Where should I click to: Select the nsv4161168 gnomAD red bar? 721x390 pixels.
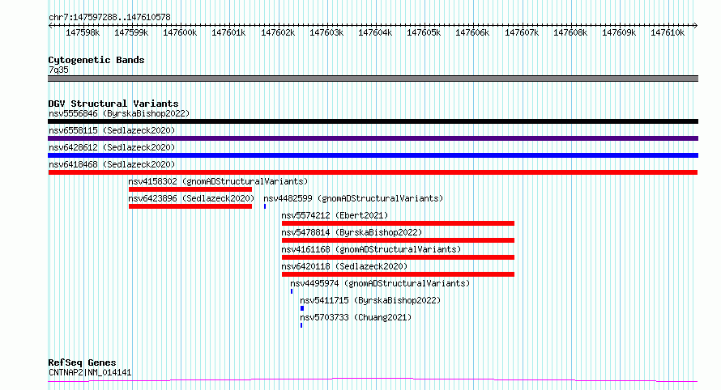click(x=398, y=257)
